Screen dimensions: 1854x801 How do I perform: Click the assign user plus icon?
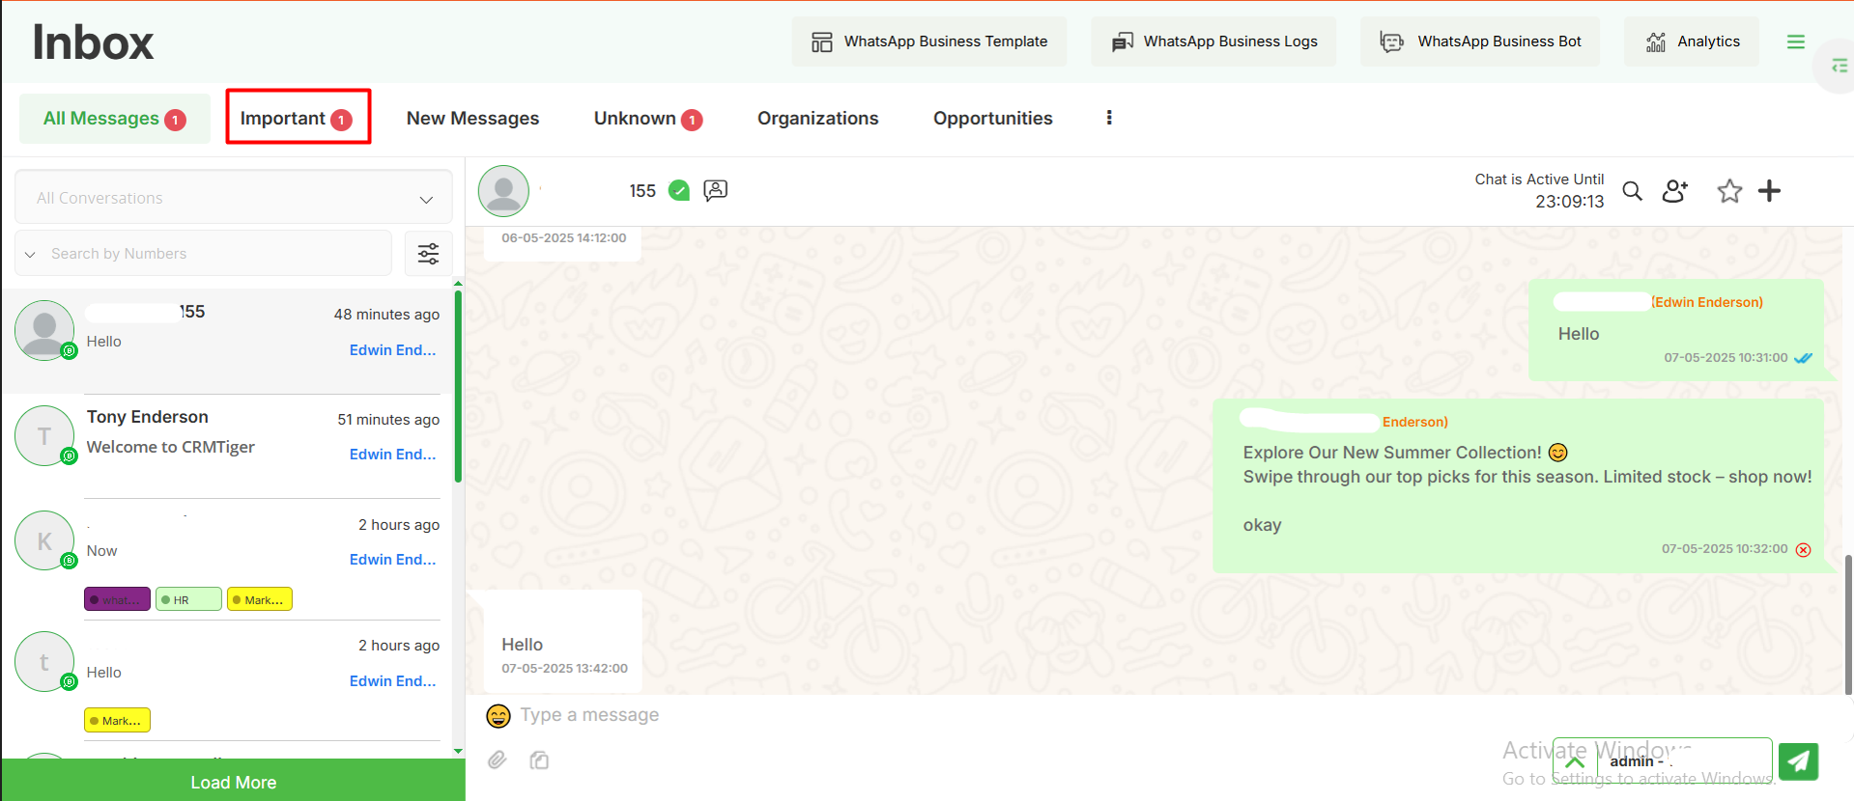[1675, 191]
